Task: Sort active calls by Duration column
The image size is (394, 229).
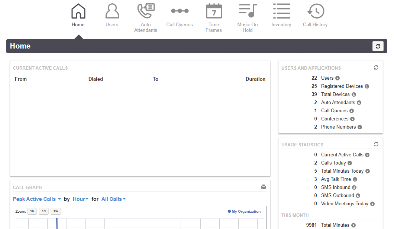Action: (255, 79)
